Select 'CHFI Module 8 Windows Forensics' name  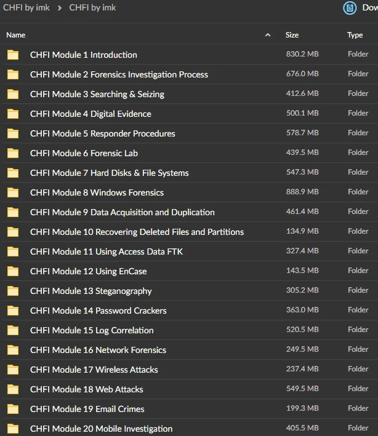(97, 192)
